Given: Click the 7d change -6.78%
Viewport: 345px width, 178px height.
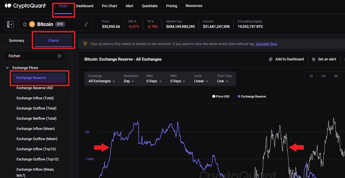Looking at the screenshot, I should (x=153, y=26).
